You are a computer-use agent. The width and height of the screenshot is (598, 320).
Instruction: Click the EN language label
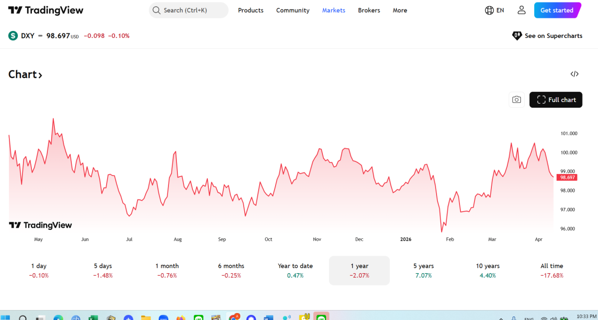(x=500, y=10)
